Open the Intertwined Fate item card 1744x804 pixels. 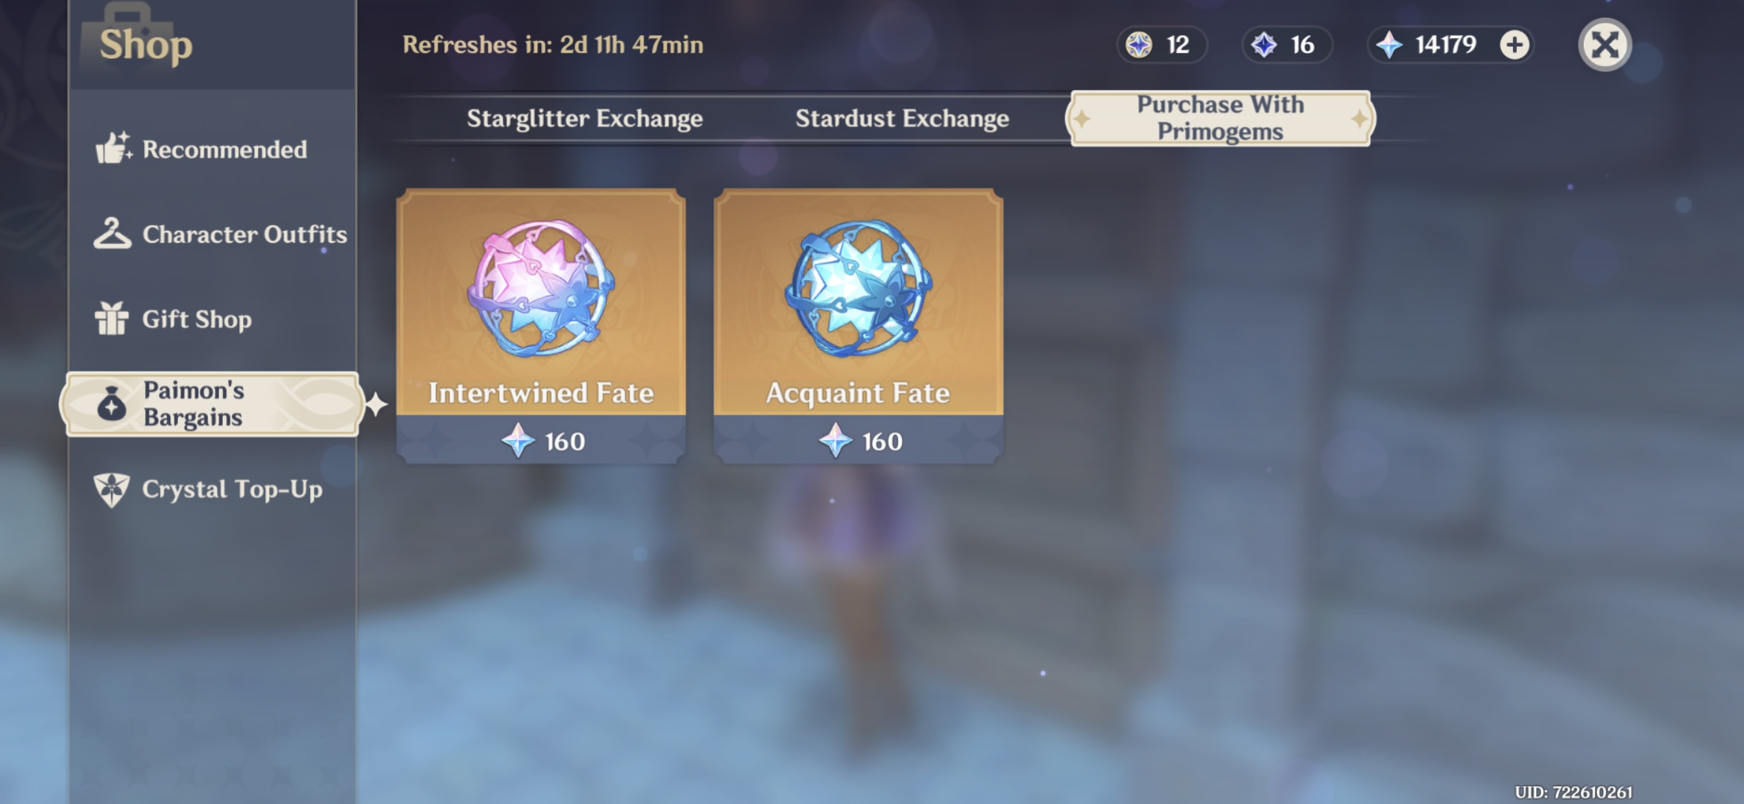541,325
